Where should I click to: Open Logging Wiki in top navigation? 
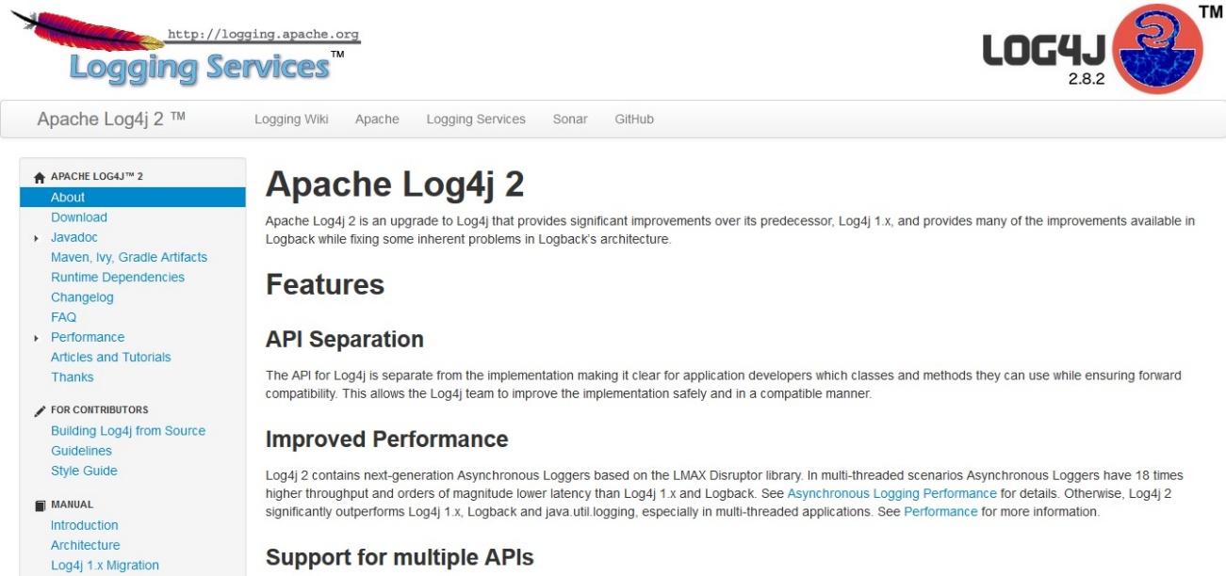(x=291, y=120)
